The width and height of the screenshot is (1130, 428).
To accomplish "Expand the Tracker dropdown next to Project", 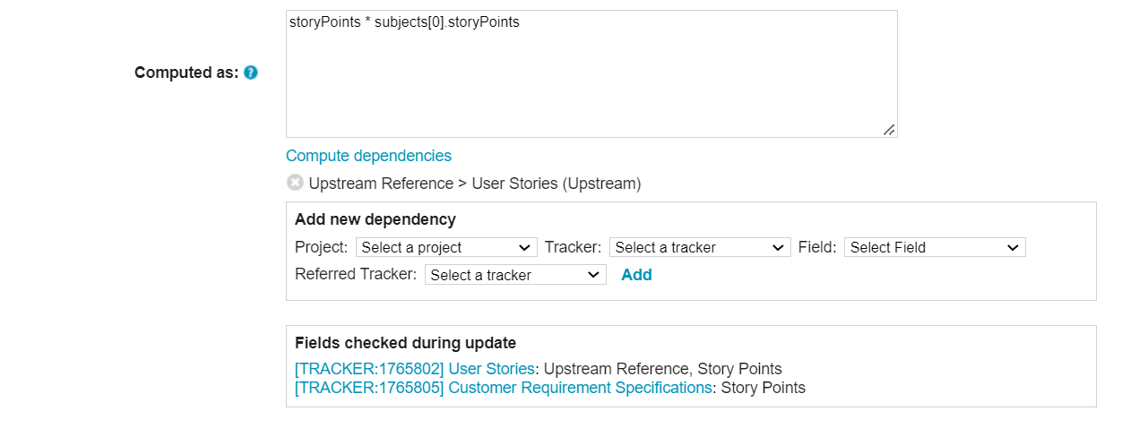I will [x=700, y=247].
